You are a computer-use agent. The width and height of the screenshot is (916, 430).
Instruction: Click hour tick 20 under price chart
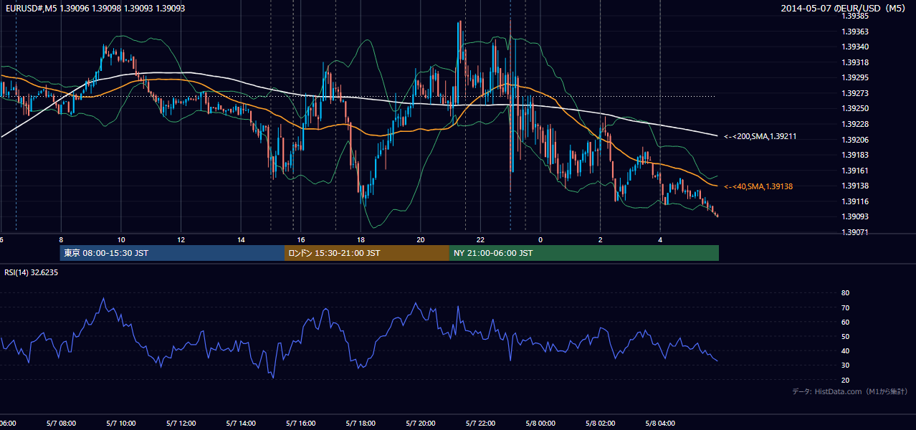coord(421,240)
